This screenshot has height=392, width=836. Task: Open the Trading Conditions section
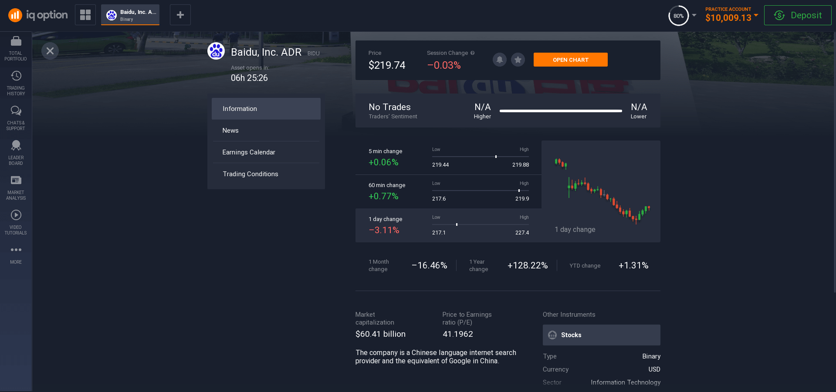[x=266, y=174]
